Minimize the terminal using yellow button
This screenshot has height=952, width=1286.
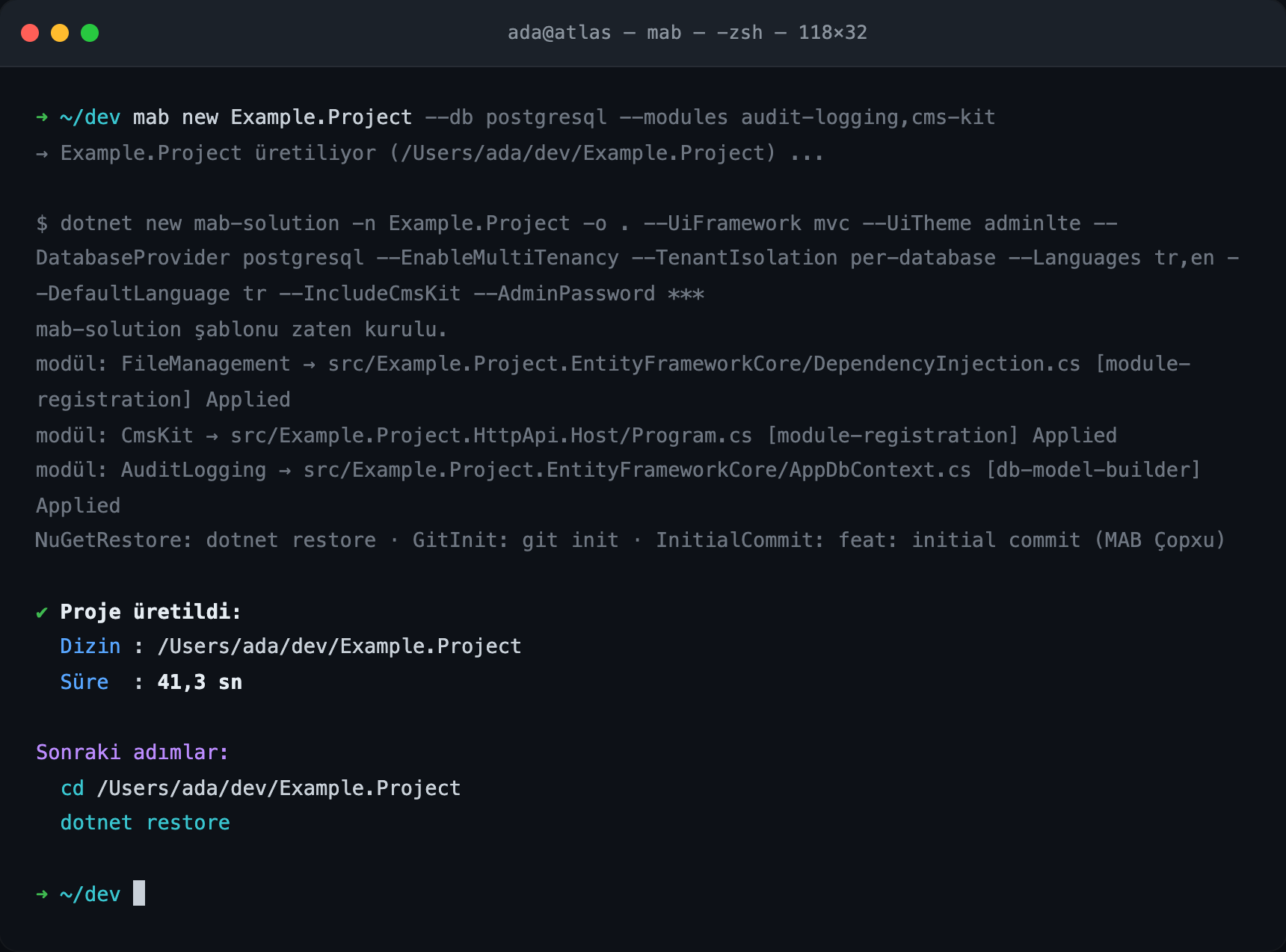coord(60,33)
